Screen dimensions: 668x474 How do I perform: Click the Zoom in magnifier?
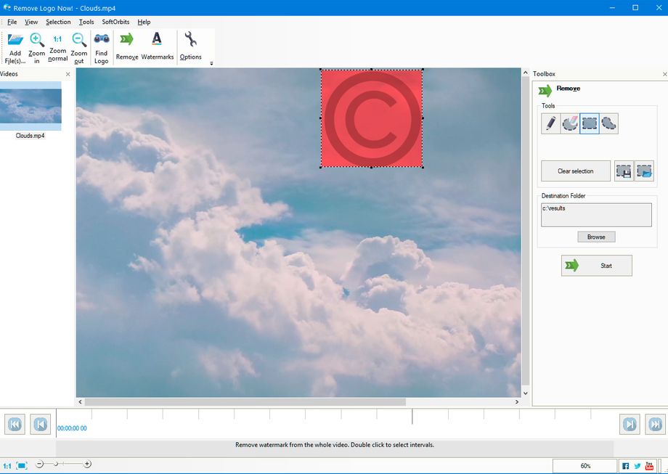36,47
